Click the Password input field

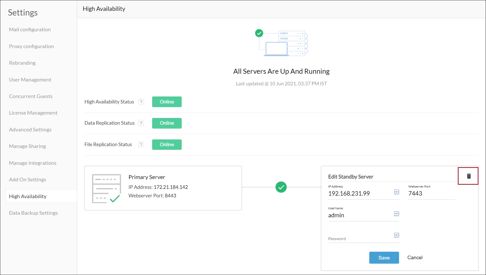click(360, 239)
